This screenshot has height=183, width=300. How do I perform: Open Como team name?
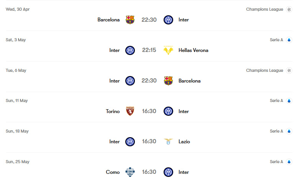(113, 172)
